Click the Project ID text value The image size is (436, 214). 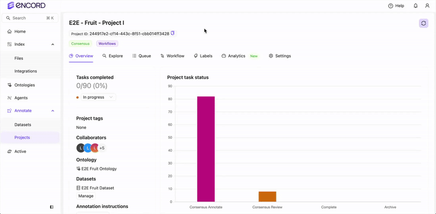pyautogui.click(x=129, y=34)
